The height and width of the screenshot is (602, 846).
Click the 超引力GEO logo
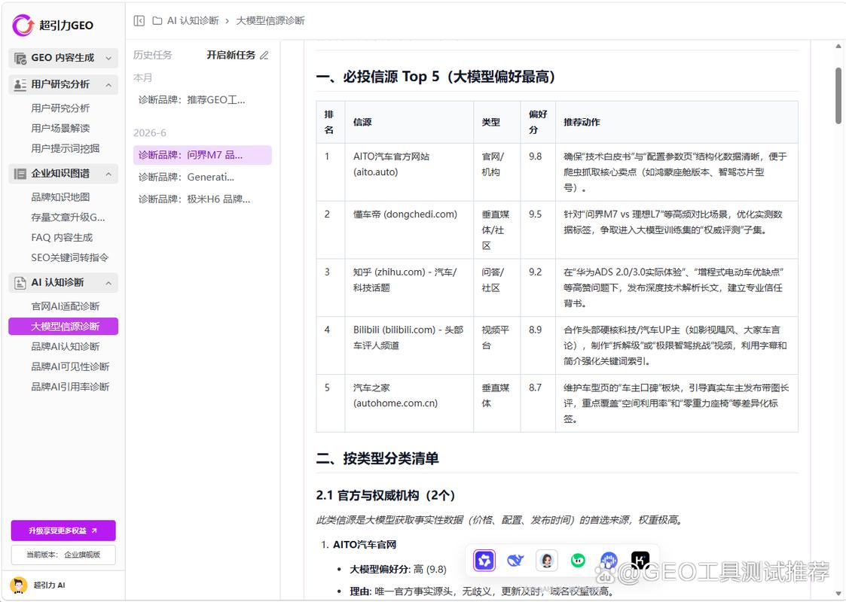click(53, 25)
